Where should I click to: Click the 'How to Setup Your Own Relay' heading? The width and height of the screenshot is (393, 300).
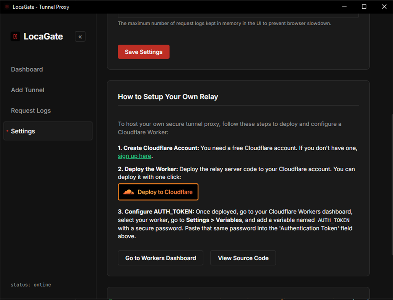tap(168, 96)
